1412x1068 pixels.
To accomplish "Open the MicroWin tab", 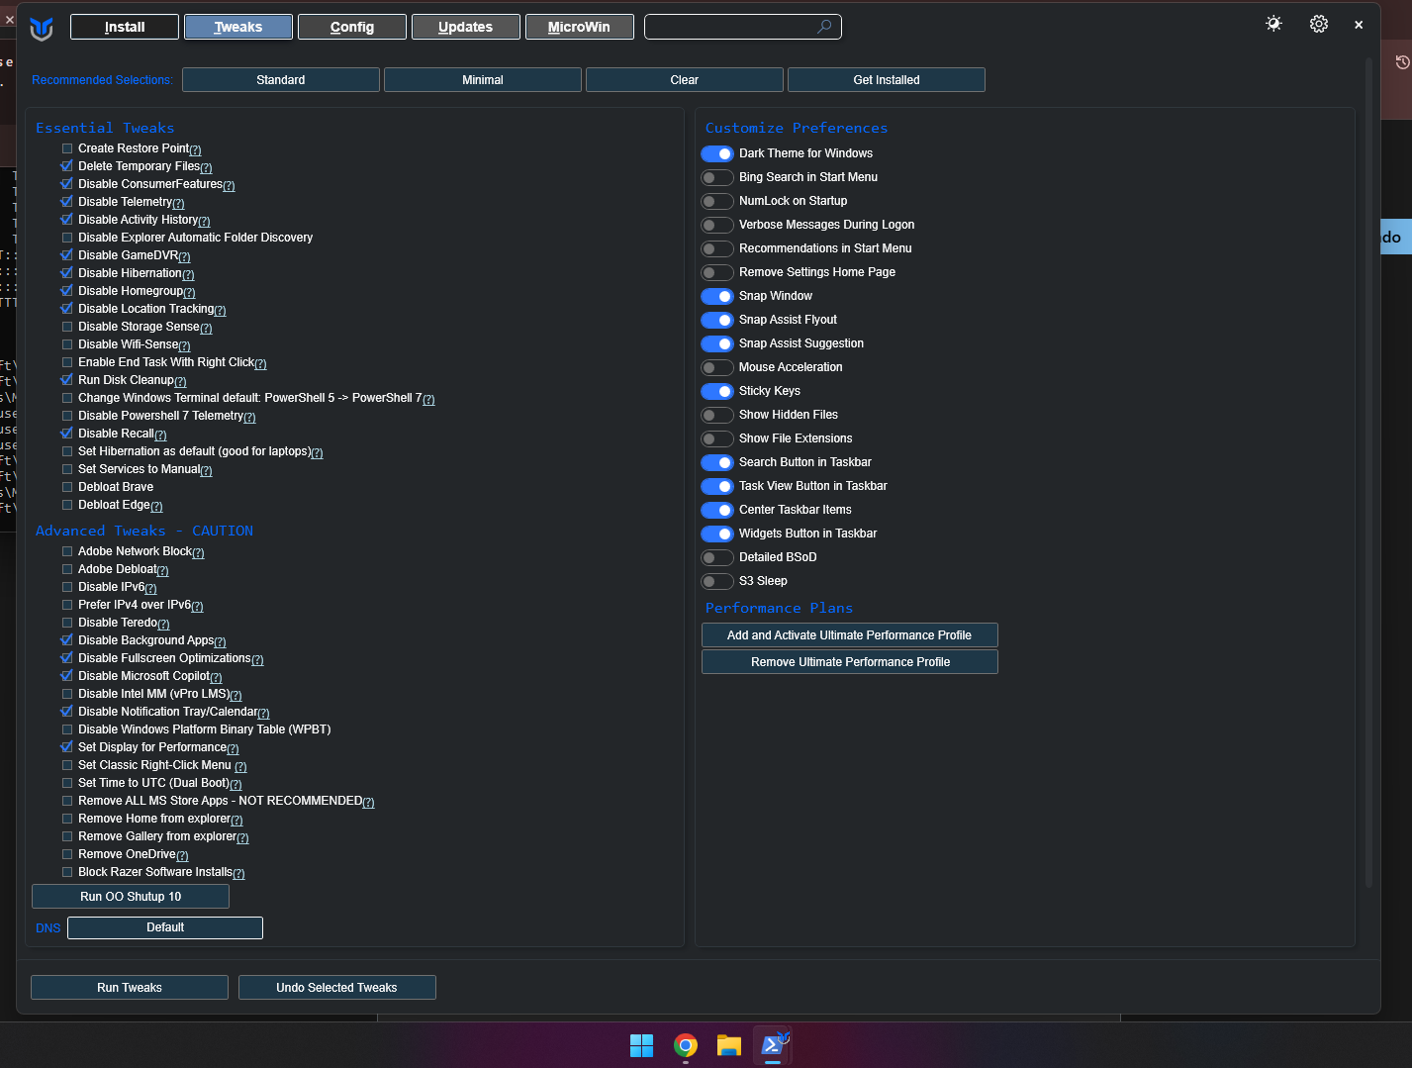I will (x=580, y=27).
